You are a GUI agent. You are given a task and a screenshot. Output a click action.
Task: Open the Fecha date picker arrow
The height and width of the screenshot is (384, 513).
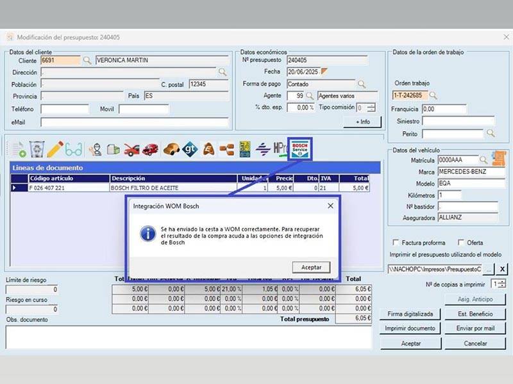(x=324, y=71)
